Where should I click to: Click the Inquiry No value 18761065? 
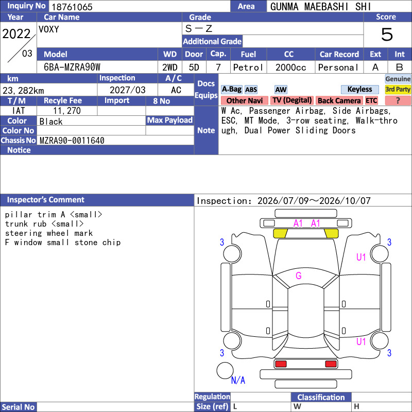72,7
